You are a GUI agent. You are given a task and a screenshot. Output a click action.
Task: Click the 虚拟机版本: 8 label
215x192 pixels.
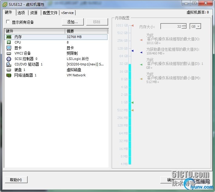click(198, 12)
